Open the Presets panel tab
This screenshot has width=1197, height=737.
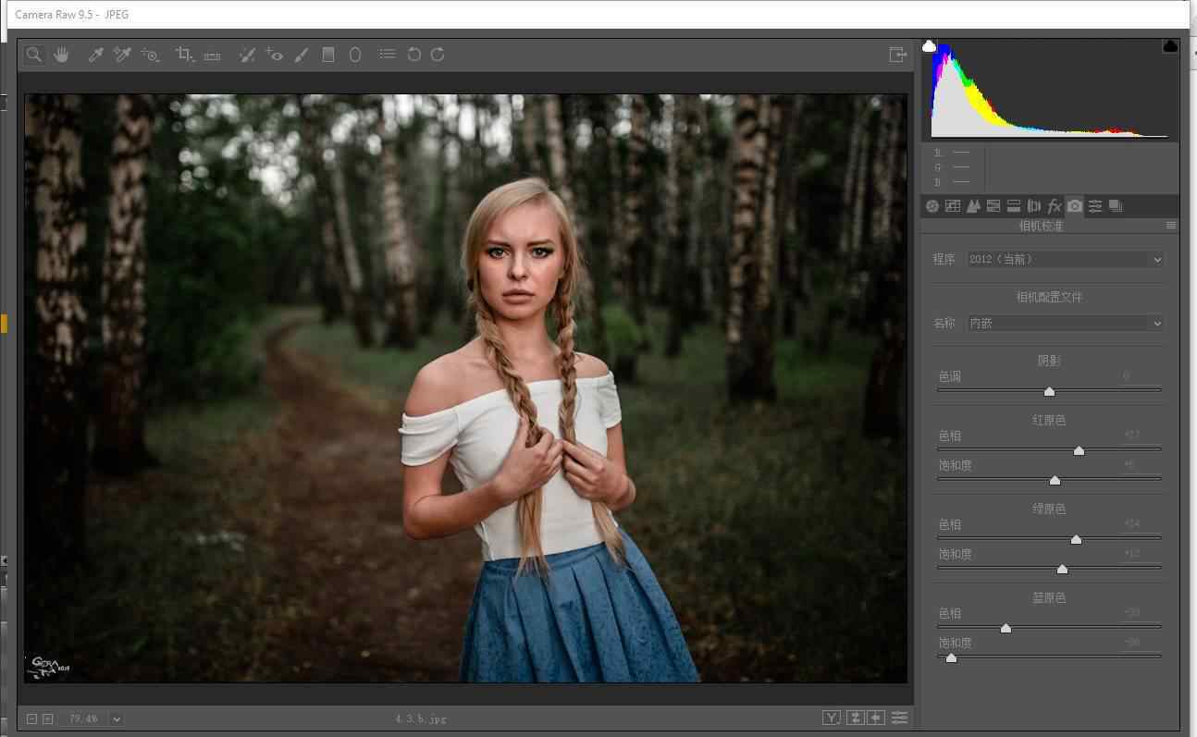tap(1095, 206)
